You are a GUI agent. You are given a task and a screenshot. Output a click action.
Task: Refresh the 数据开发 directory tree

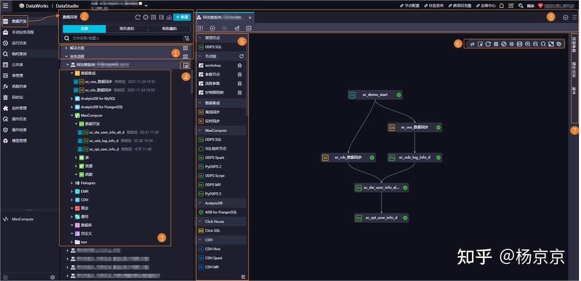[138, 17]
